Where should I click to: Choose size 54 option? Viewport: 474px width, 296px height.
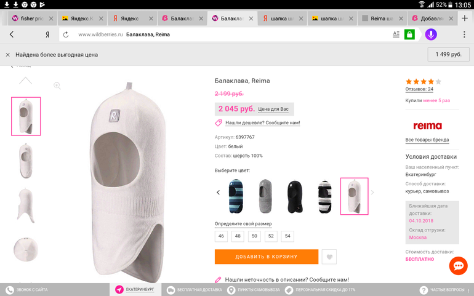pyautogui.click(x=287, y=236)
